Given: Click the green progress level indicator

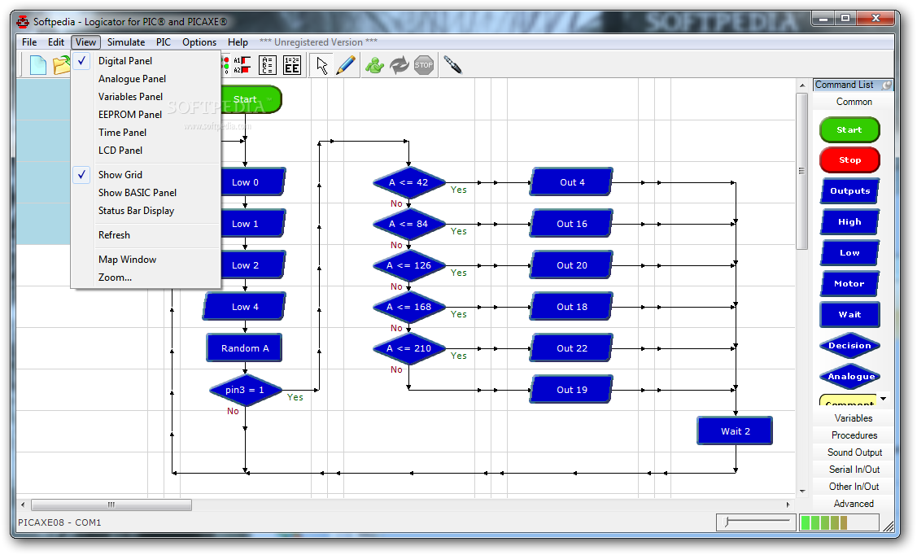Looking at the screenshot, I should click(839, 522).
